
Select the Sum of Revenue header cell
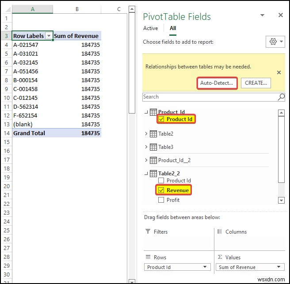77,36
